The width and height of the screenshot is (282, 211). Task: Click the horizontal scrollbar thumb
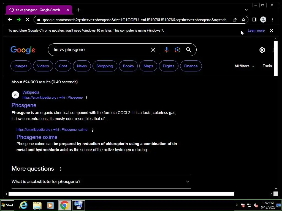click(121, 194)
